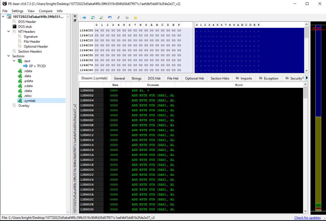Switch to the Strings tab
Screen dimensions: 326x221
[x=136, y=78]
